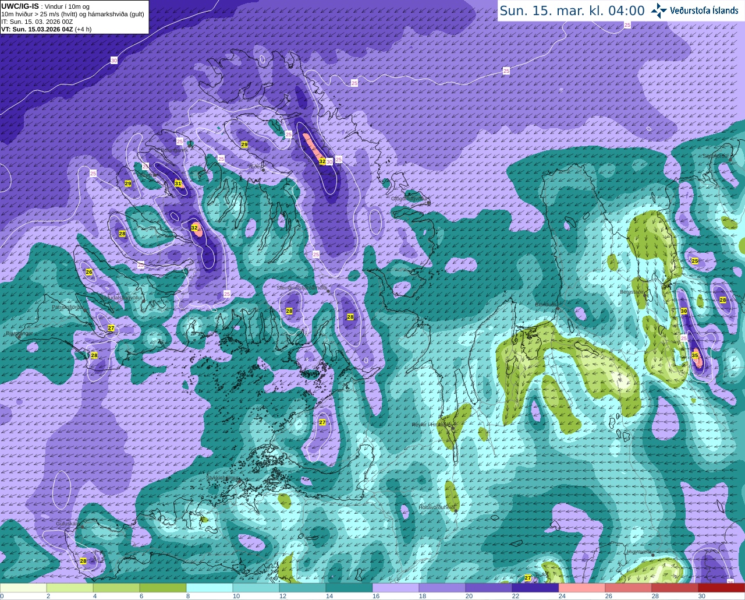Select the date title Sun. 15. mar. kl. 04:00
Image resolution: width=745 pixels, height=600 pixels.
pos(572,10)
